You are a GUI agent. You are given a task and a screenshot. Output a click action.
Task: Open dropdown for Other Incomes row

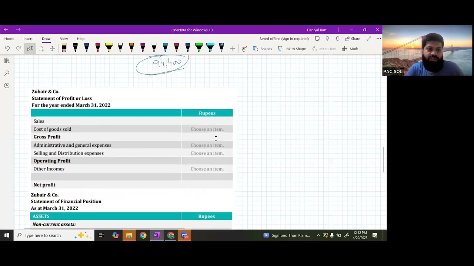[x=207, y=169]
